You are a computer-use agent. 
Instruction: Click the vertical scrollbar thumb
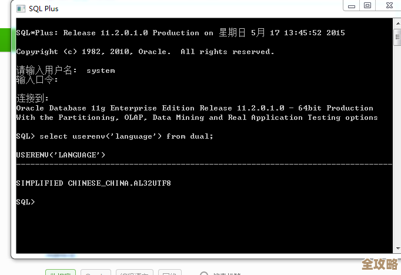(397, 36)
